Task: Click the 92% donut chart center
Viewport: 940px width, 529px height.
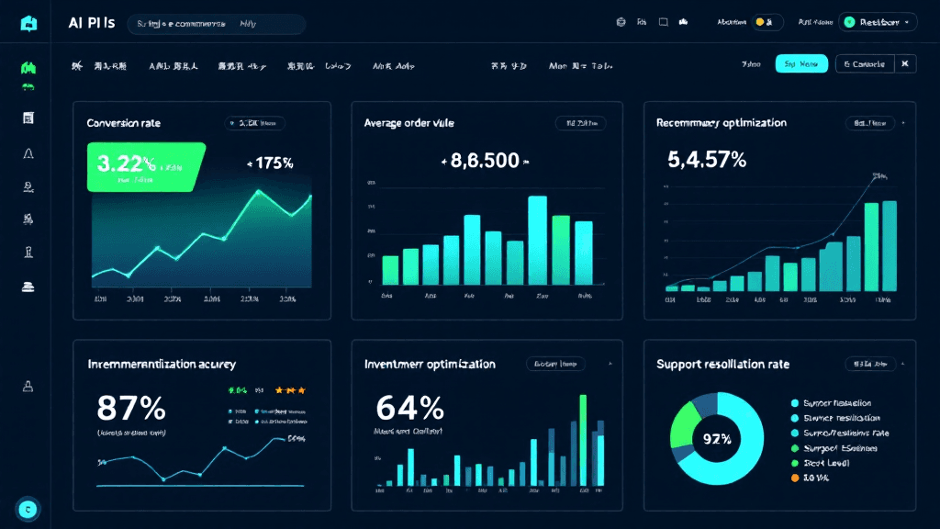Action: coord(717,439)
